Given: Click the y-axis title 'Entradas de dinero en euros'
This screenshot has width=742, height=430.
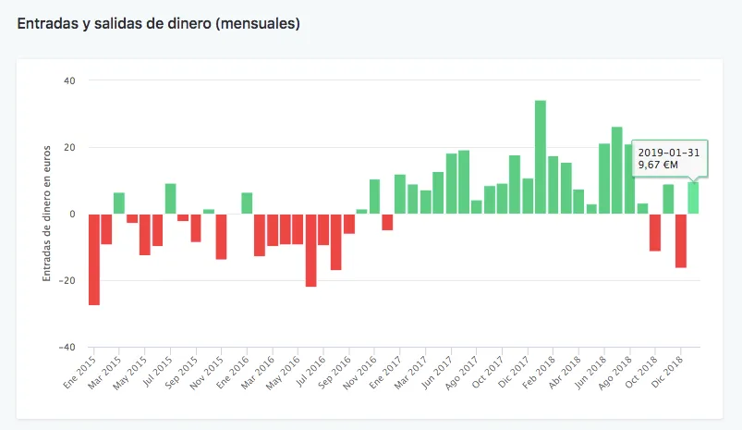Looking at the screenshot, I should tap(48, 214).
